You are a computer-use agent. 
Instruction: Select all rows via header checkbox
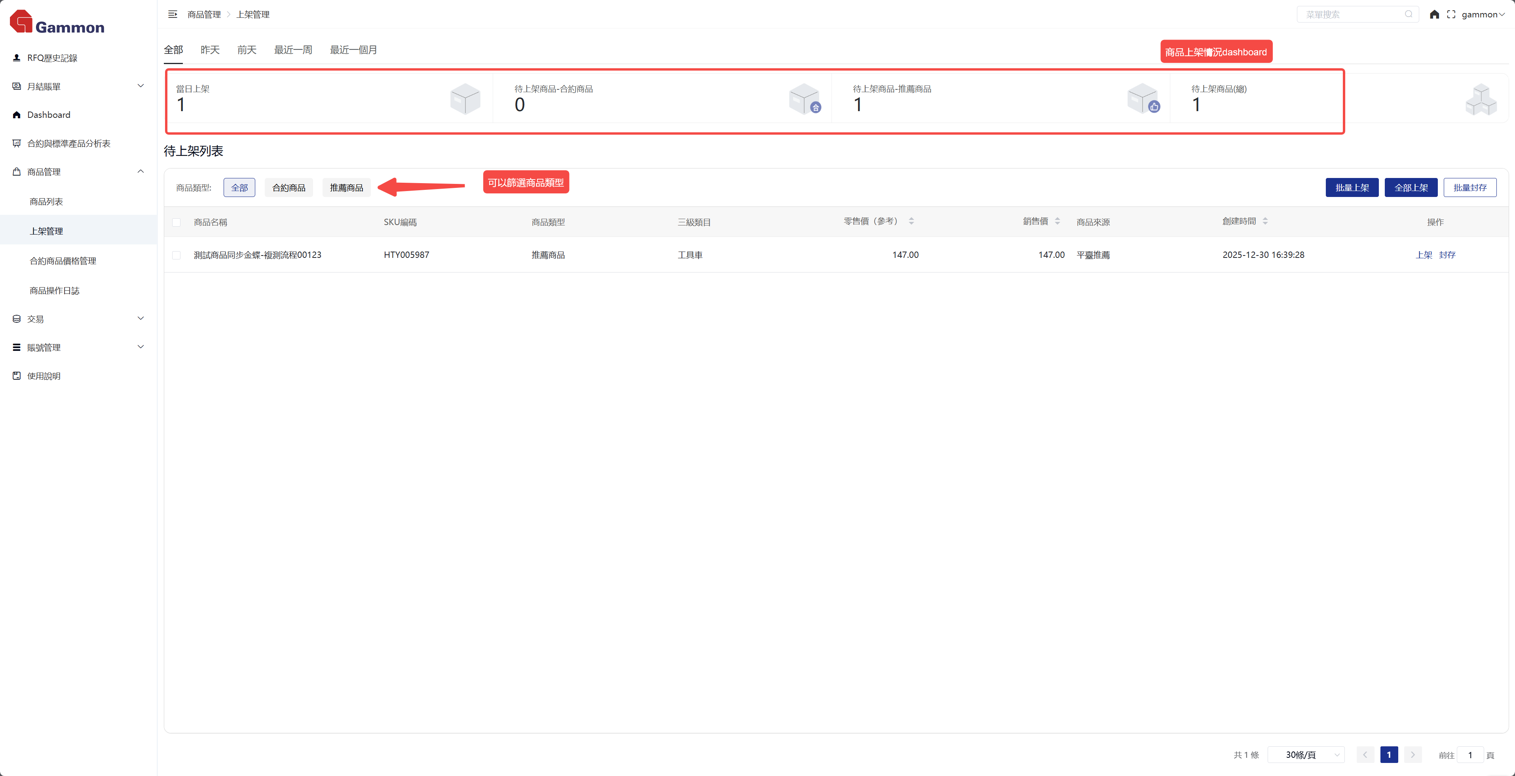click(177, 222)
